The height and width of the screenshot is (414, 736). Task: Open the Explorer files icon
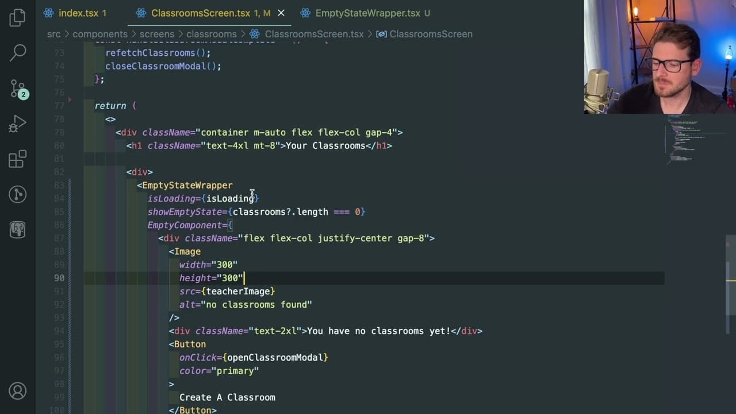tap(17, 17)
